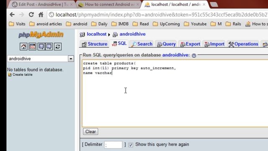
Task: Open the Youtube bookmark folder
Action: [x=195, y=24]
